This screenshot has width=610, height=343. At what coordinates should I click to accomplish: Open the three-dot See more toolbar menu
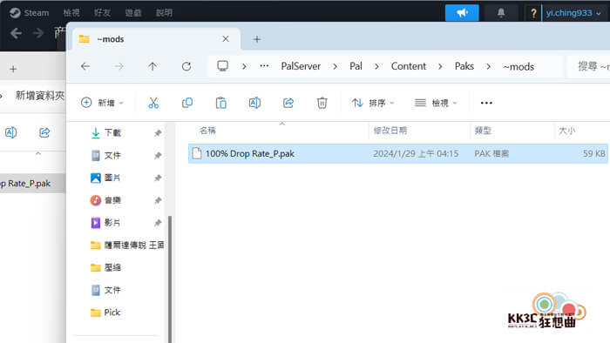tap(486, 103)
